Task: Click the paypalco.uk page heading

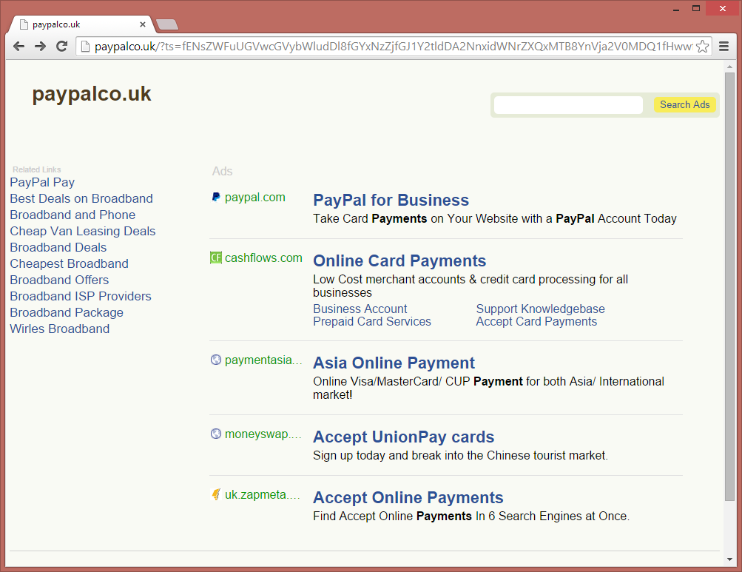Action: coord(92,94)
